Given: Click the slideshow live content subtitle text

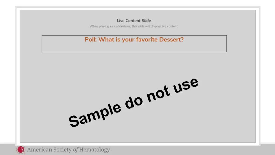Looking at the screenshot, I should 133,26.
